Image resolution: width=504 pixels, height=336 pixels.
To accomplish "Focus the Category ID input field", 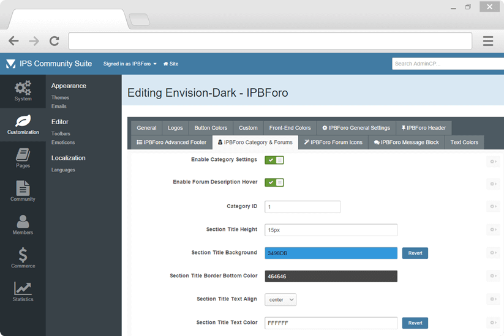I will [303, 207].
